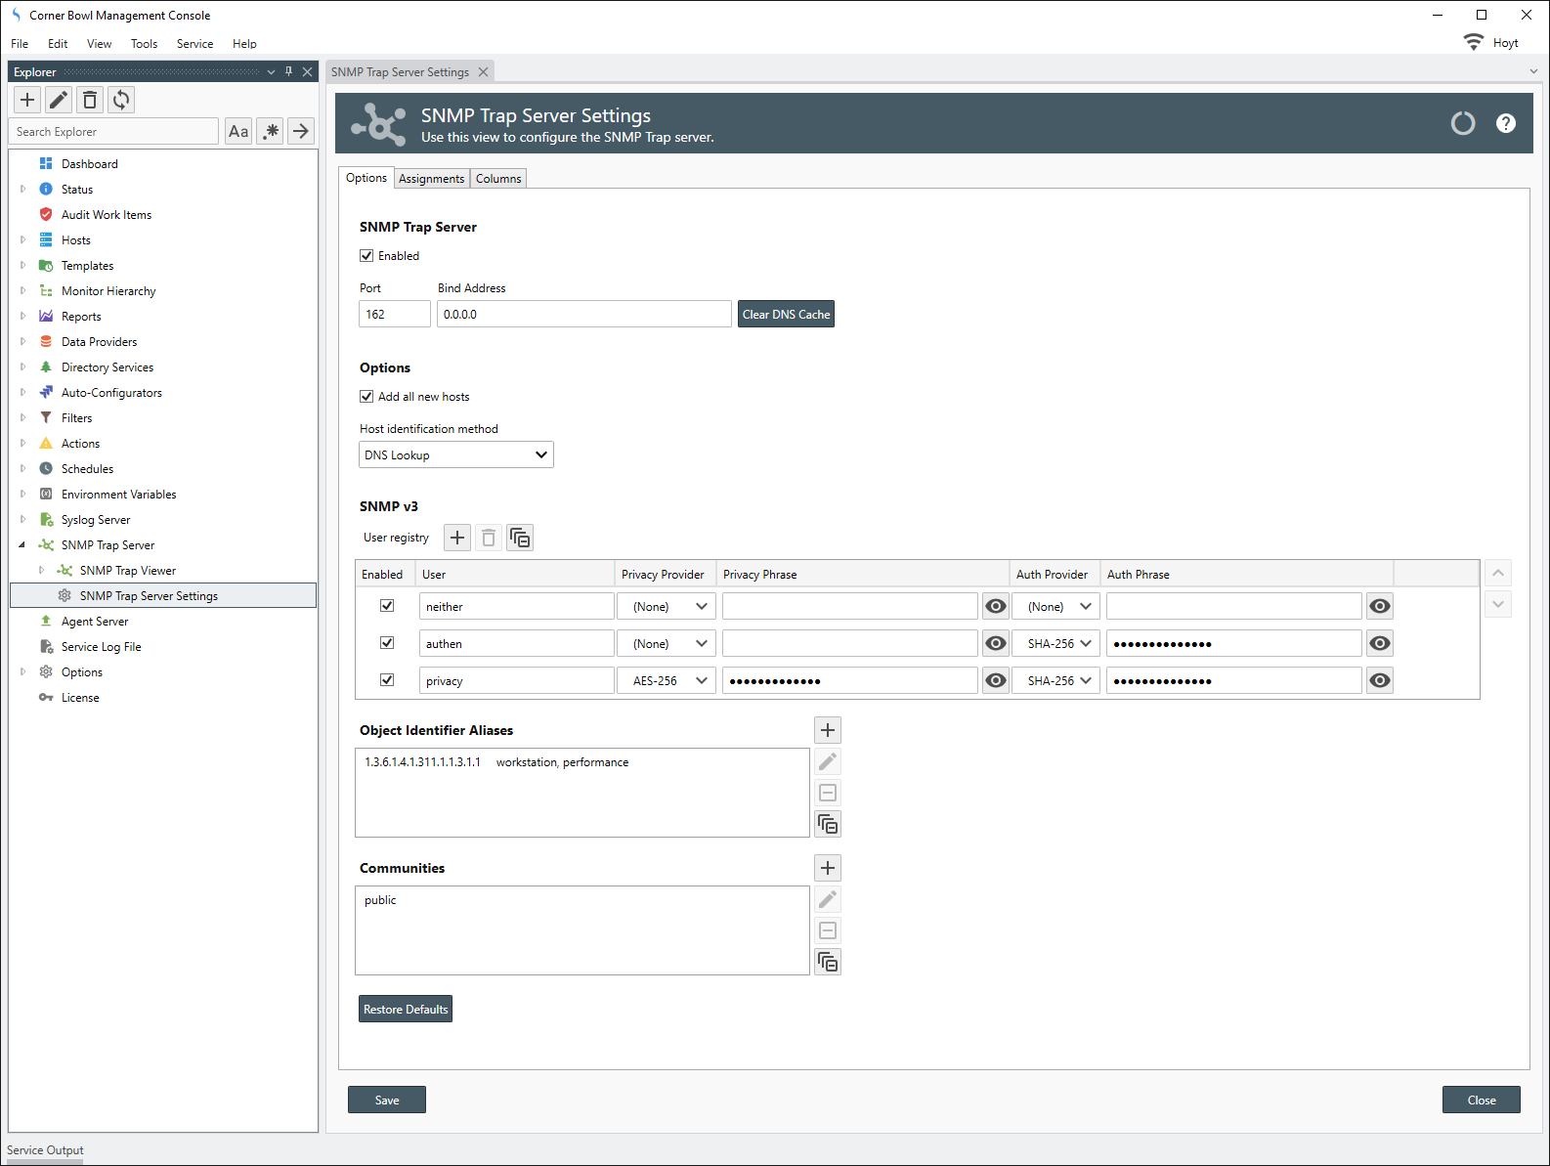Click the delete trash icon in Explorer toolbar
The image size is (1550, 1166).
(90, 100)
